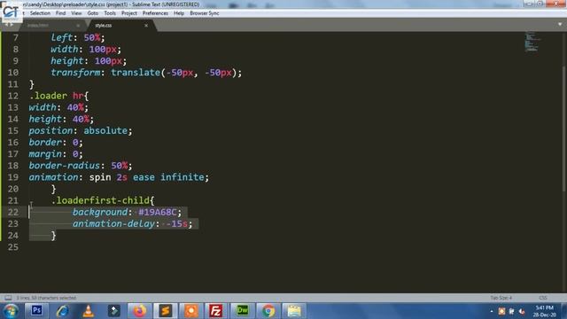Open the Goto menu

click(92, 13)
